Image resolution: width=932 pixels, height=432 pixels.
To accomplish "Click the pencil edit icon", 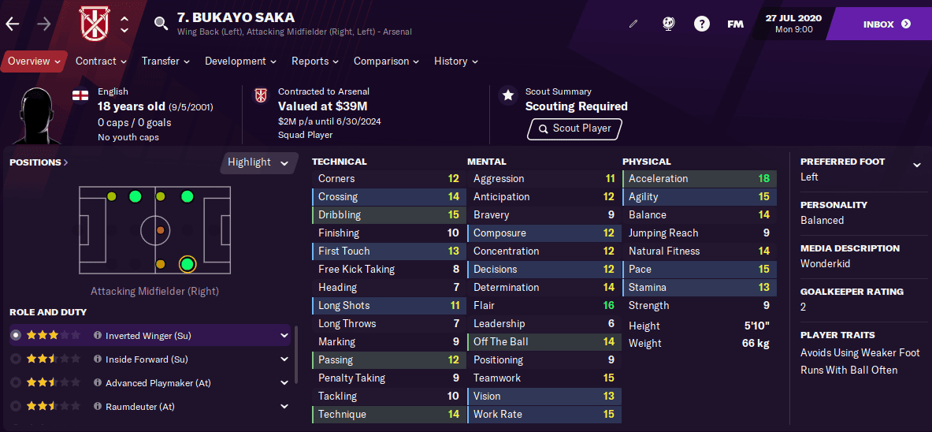I will [x=633, y=24].
